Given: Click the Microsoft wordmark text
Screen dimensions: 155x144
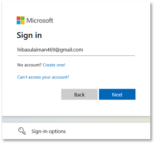Looking at the screenshot, I should point(40,20).
